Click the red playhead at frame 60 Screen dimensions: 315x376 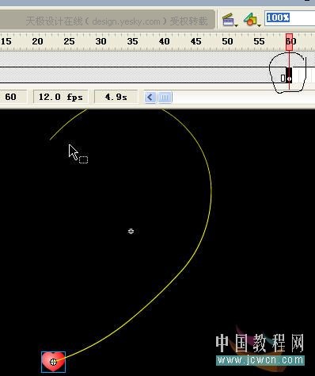pyautogui.click(x=289, y=42)
